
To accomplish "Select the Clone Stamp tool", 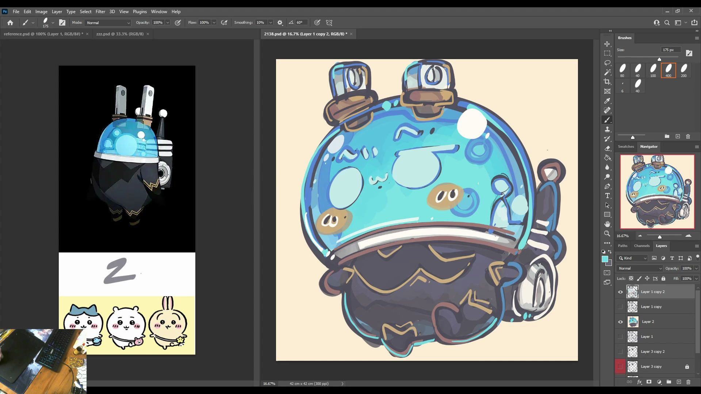I will coord(607,129).
